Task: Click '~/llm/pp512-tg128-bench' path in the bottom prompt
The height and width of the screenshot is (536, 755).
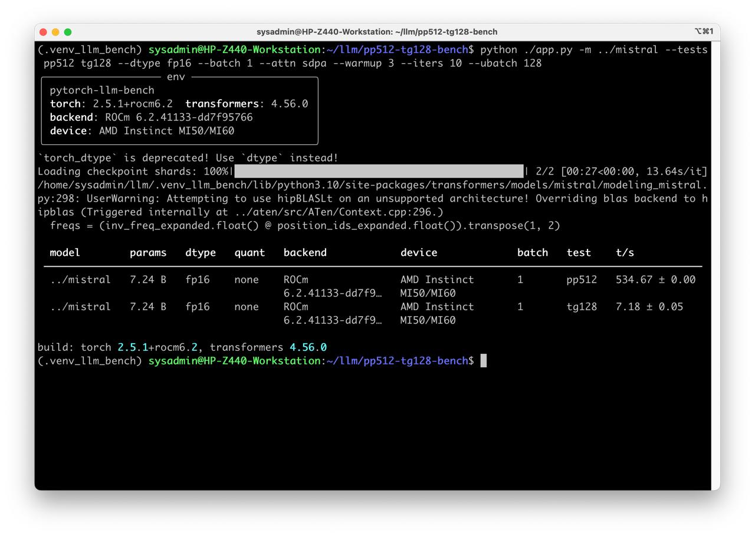Action: coord(397,361)
